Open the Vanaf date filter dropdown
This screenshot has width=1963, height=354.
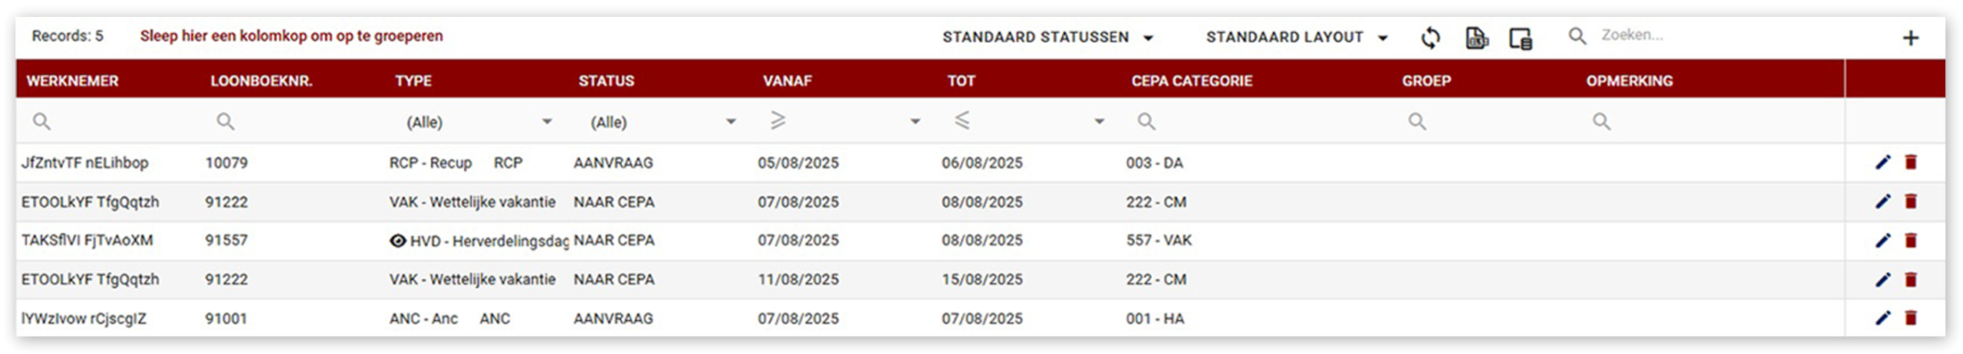pos(915,122)
